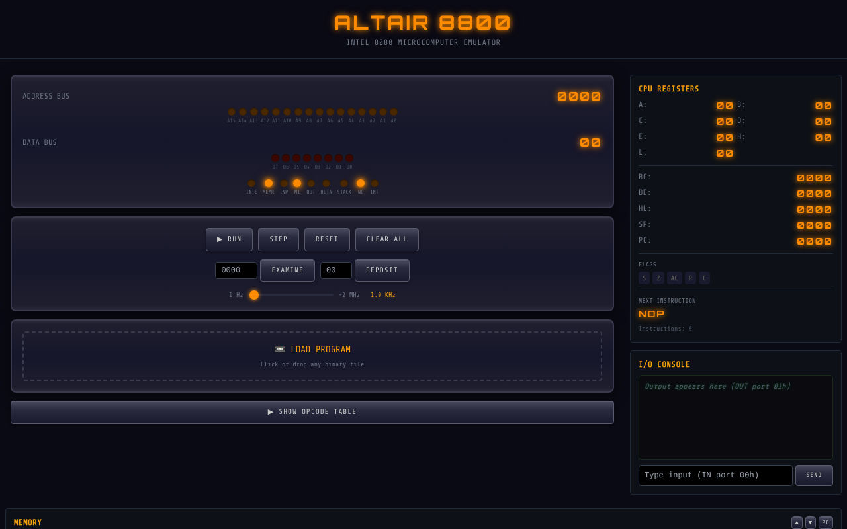Click the D7 data bus LED
The width and height of the screenshot is (847, 529).
point(275,159)
